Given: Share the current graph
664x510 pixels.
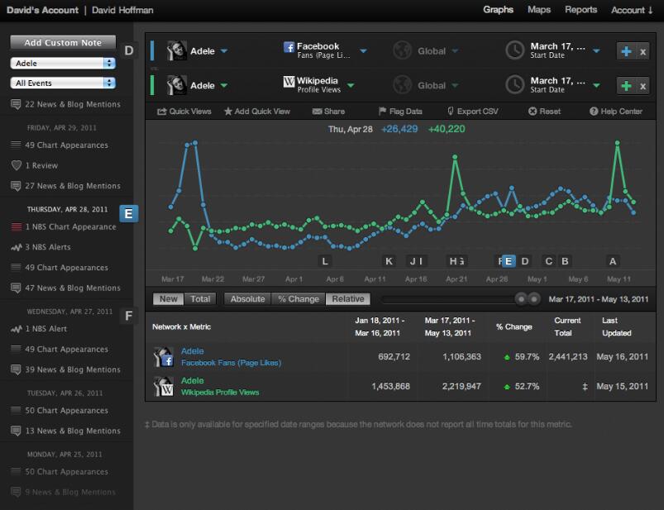Looking at the screenshot, I should click(328, 112).
